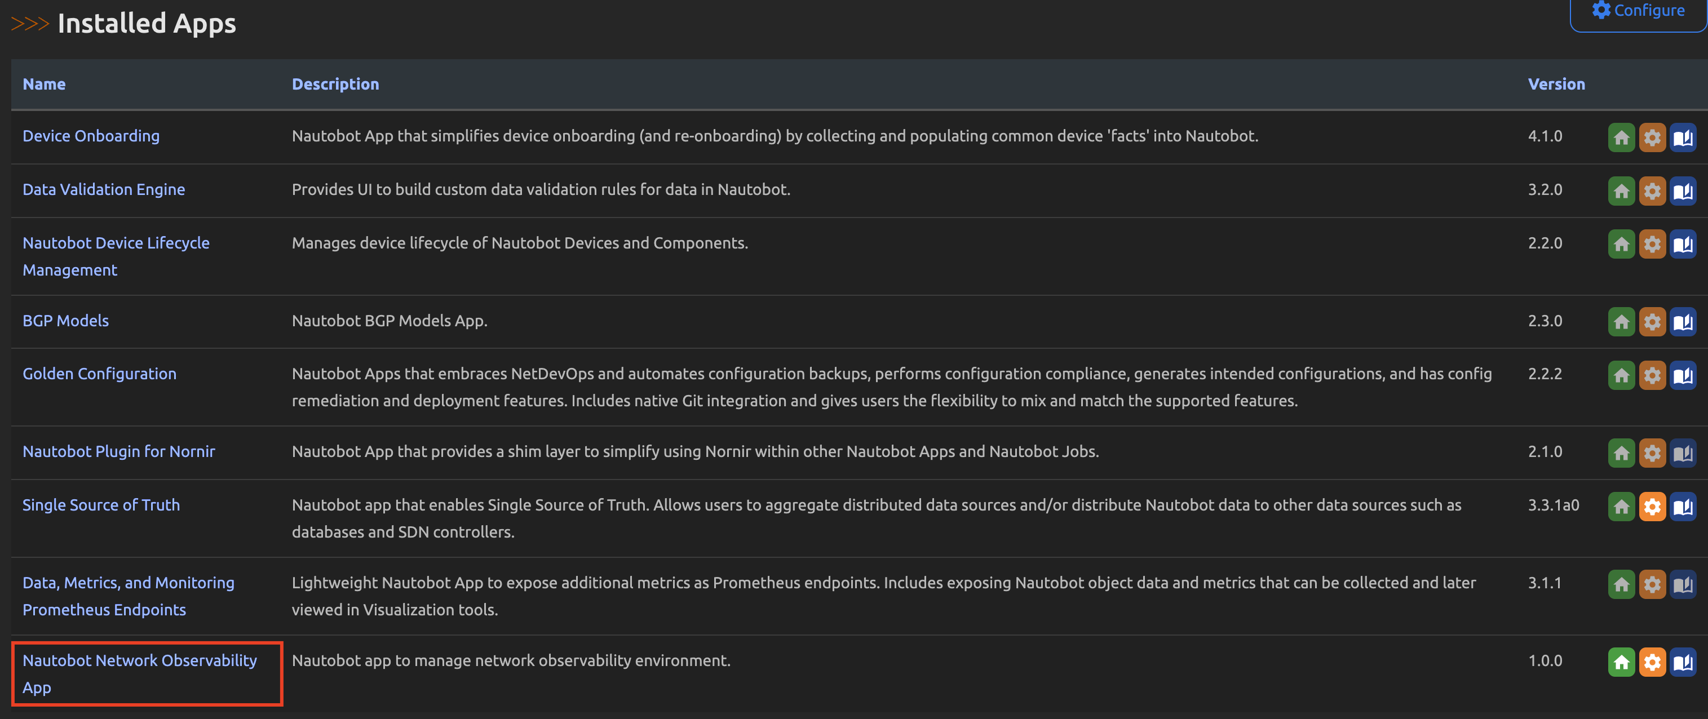Open the Golden Configuration link
1708x719 pixels.
pyautogui.click(x=99, y=374)
